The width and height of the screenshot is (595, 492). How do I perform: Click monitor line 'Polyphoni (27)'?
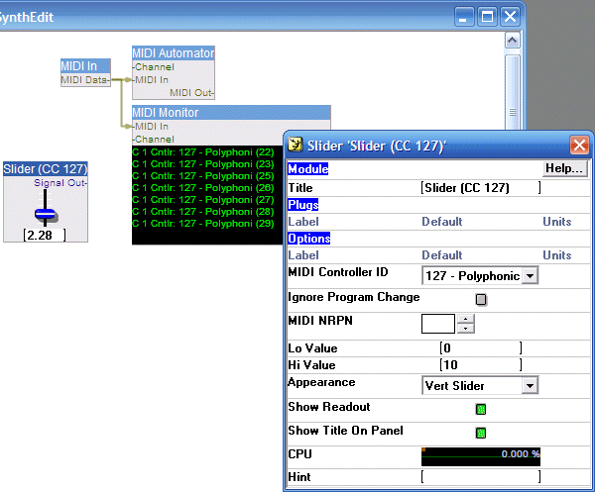(x=203, y=200)
